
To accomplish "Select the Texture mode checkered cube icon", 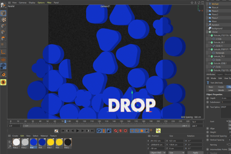I will pos(3,20).
